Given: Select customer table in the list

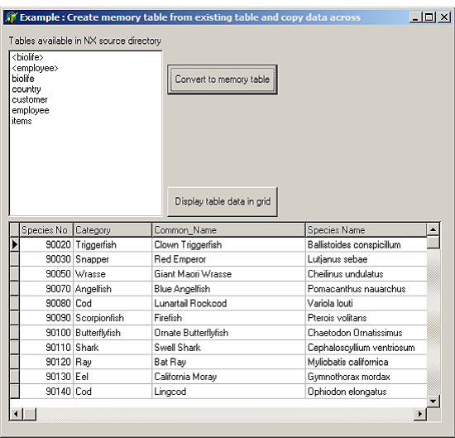Looking at the screenshot, I should click(30, 99).
